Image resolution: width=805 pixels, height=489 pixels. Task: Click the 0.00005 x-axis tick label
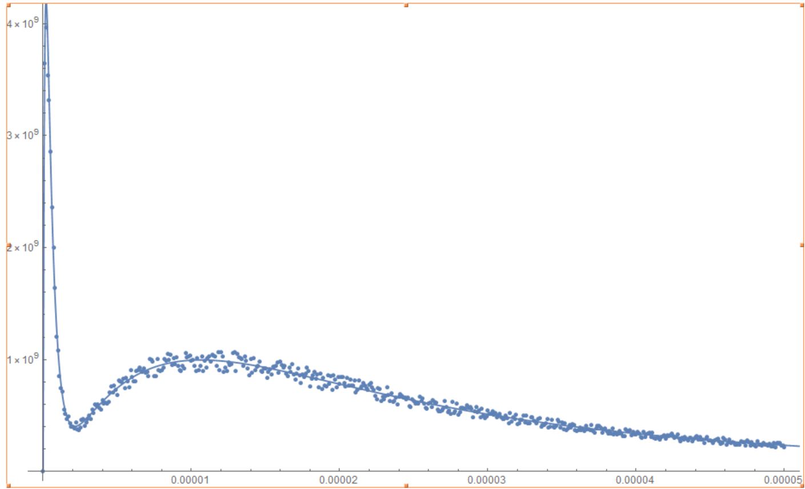point(783,480)
